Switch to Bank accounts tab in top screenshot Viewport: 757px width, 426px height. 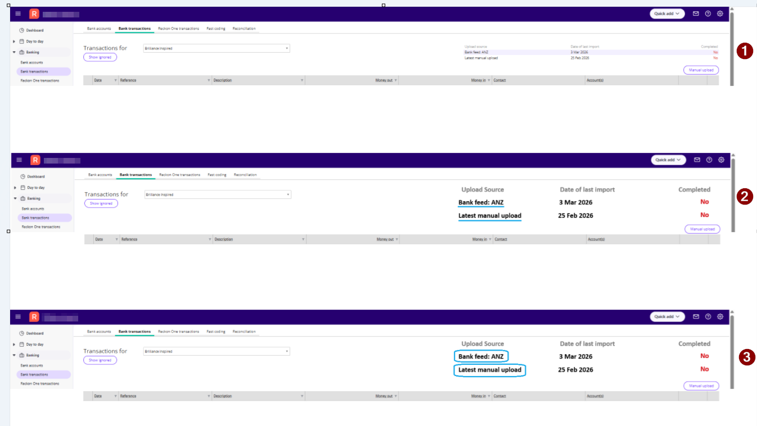99,29
